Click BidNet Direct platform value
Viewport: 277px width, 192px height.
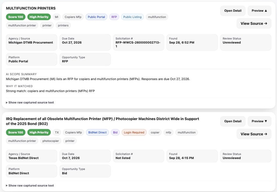coord(19,173)
